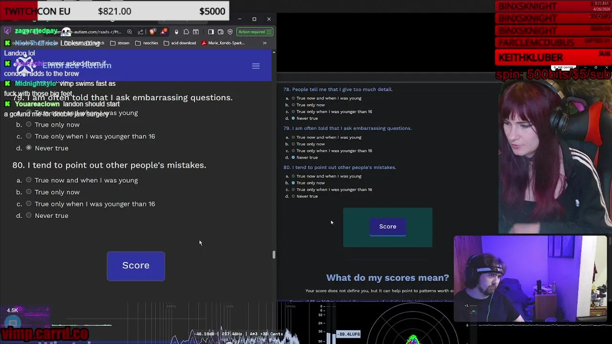This screenshot has width=612, height=344.
Task: Right window Q80: select True only when younger than 16
Action: [x=293, y=190]
